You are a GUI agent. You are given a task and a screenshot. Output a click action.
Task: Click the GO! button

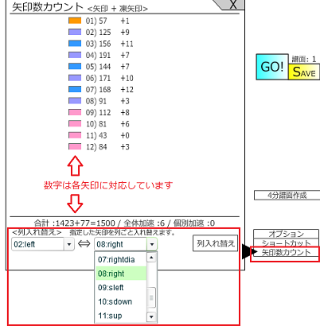(x=272, y=67)
